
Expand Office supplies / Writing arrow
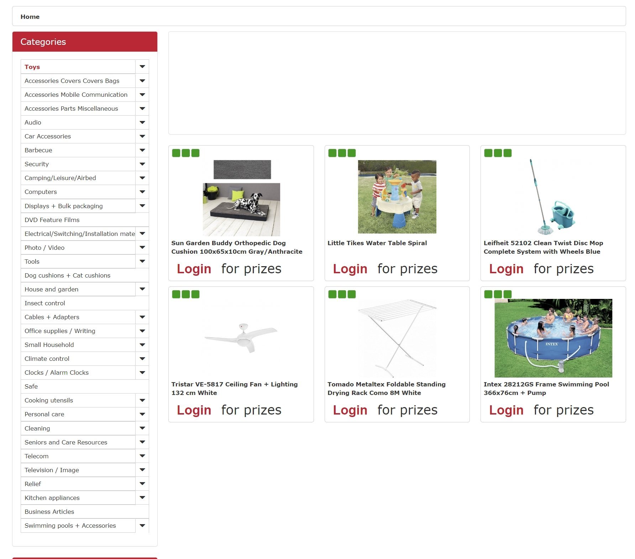tap(142, 331)
